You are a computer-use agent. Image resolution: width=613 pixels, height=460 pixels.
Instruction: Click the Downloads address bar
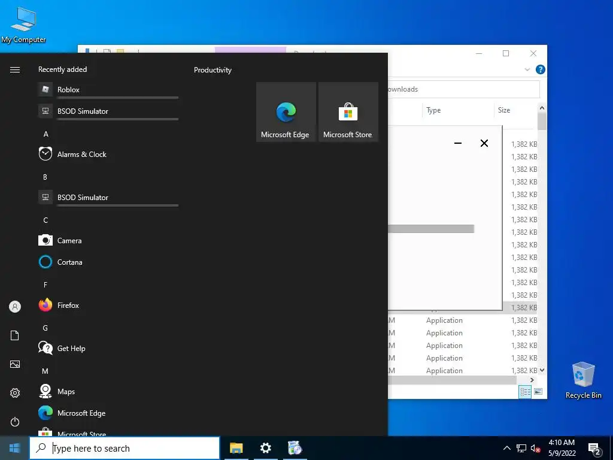[x=463, y=89]
